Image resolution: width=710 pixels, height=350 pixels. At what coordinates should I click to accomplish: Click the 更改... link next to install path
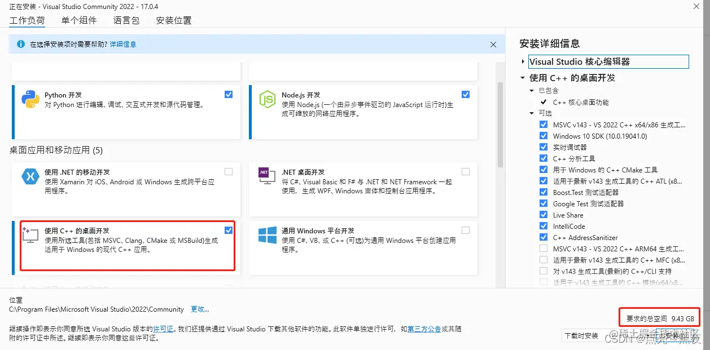200,309
